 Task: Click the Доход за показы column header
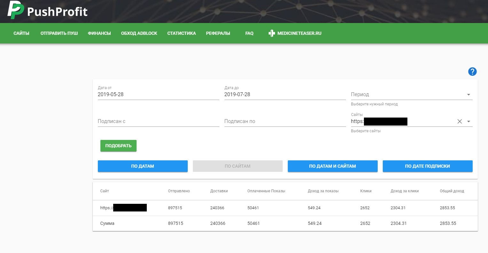click(x=323, y=191)
